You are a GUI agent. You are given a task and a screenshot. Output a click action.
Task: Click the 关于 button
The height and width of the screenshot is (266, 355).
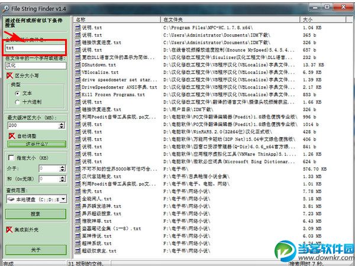[35, 249]
